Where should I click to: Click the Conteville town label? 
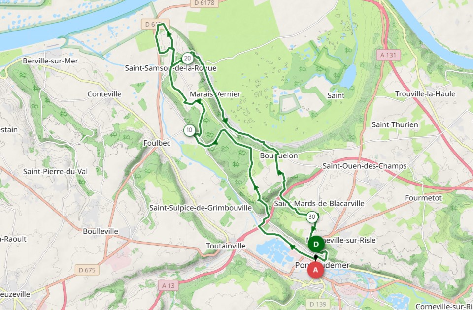pos(104,94)
